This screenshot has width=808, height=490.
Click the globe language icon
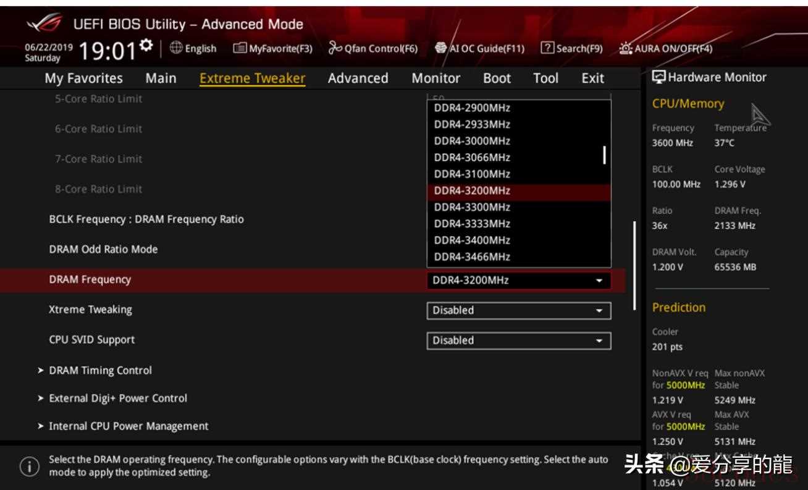click(176, 48)
